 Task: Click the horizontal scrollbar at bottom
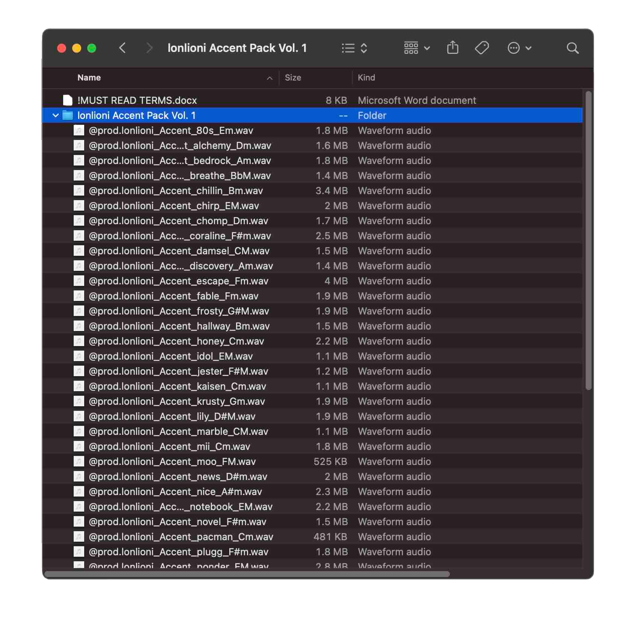coord(247,574)
